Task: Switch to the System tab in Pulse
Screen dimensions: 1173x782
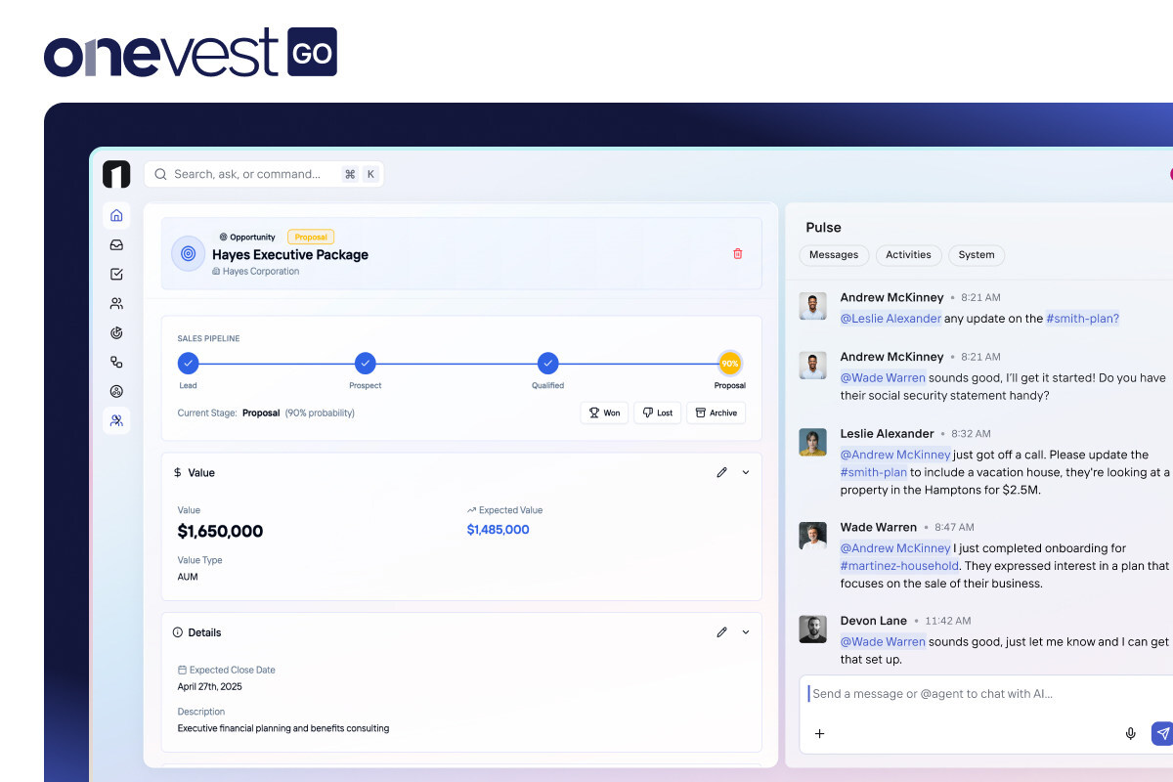Action: (x=976, y=255)
